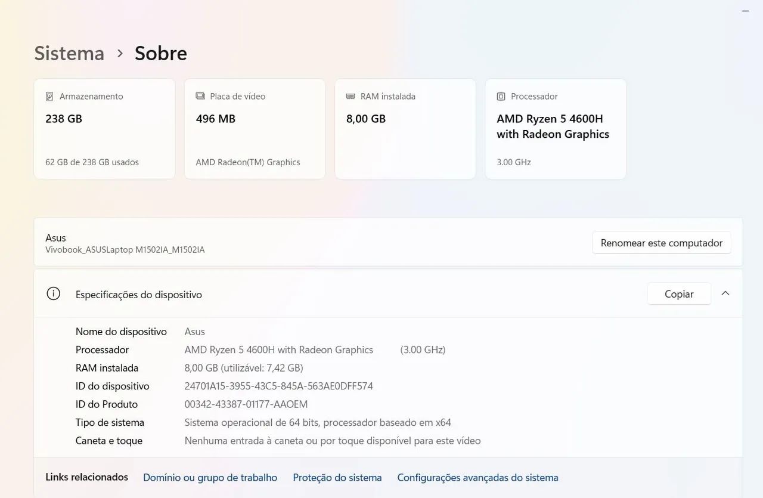Click the Asus computer name above model

(x=56, y=238)
